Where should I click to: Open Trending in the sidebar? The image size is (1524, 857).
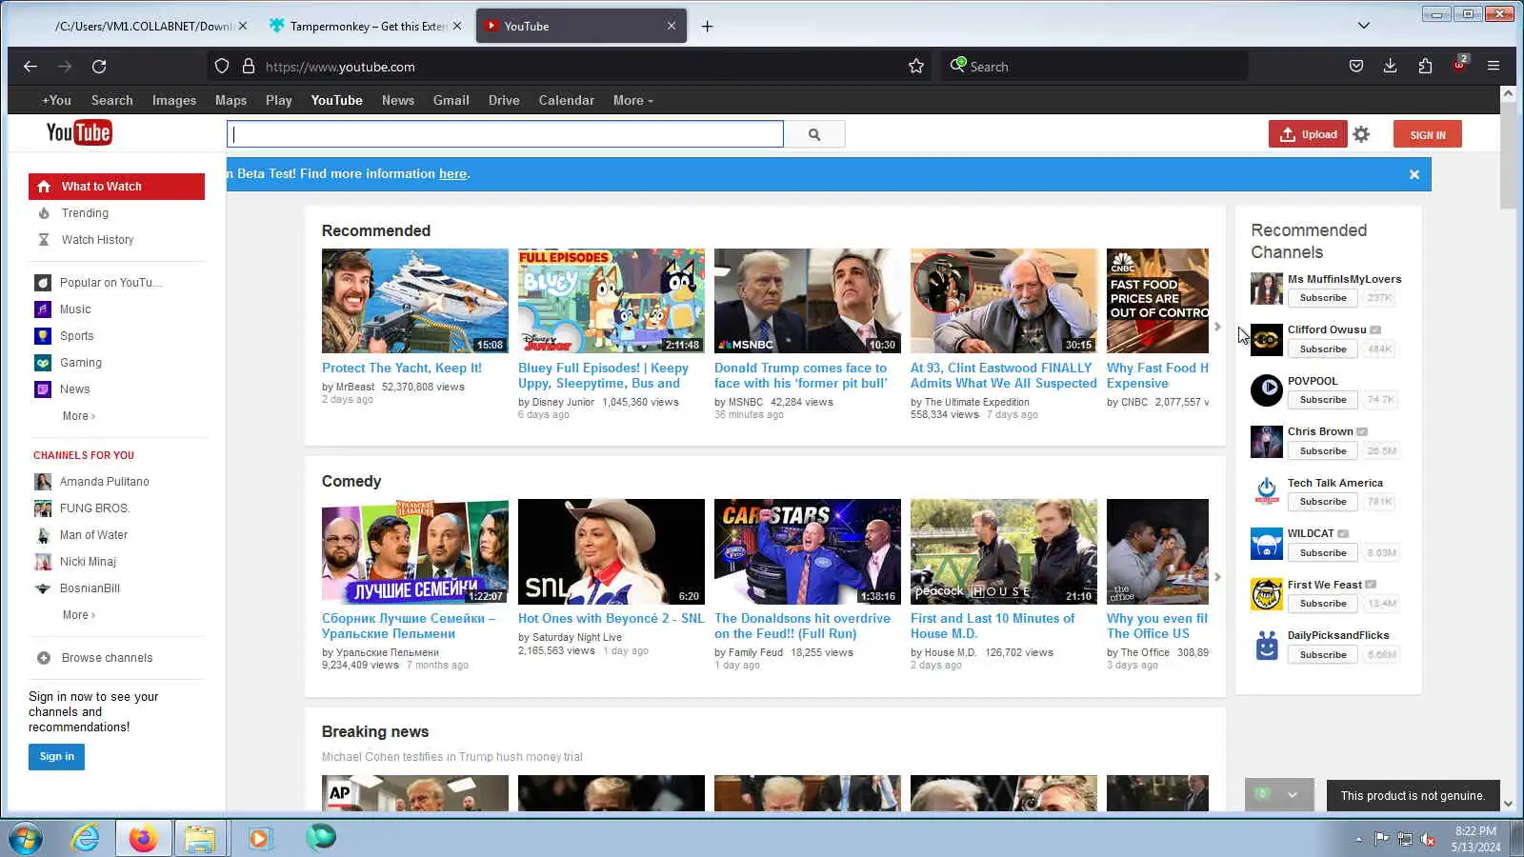[x=85, y=213]
